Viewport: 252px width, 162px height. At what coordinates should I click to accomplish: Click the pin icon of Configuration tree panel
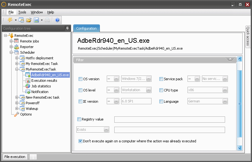point(68,28)
